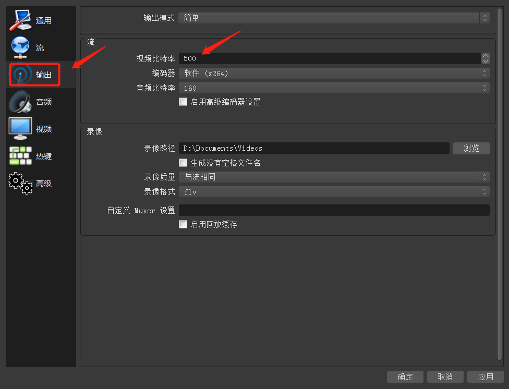Viewport: 509px width, 389px height.
Task: Open the 音频 (Audio) speaker icon
Action: point(20,102)
